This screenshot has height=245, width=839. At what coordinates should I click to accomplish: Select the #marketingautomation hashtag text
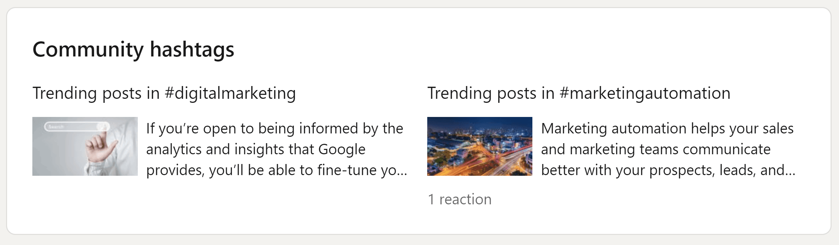click(645, 93)
